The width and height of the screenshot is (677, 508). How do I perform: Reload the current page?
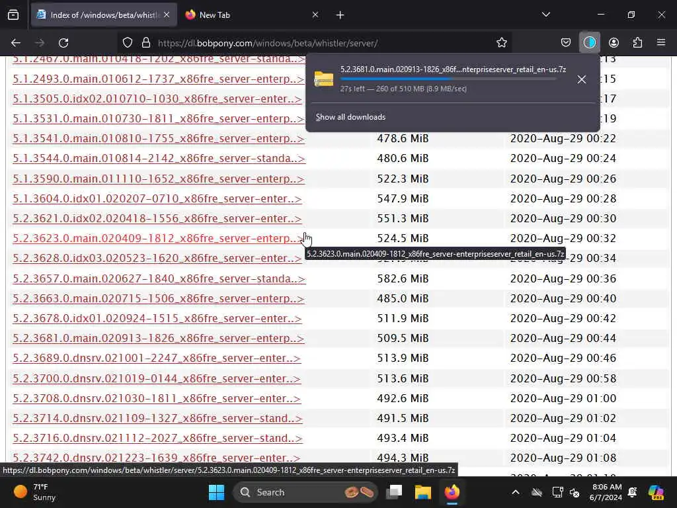coord(63,43)
